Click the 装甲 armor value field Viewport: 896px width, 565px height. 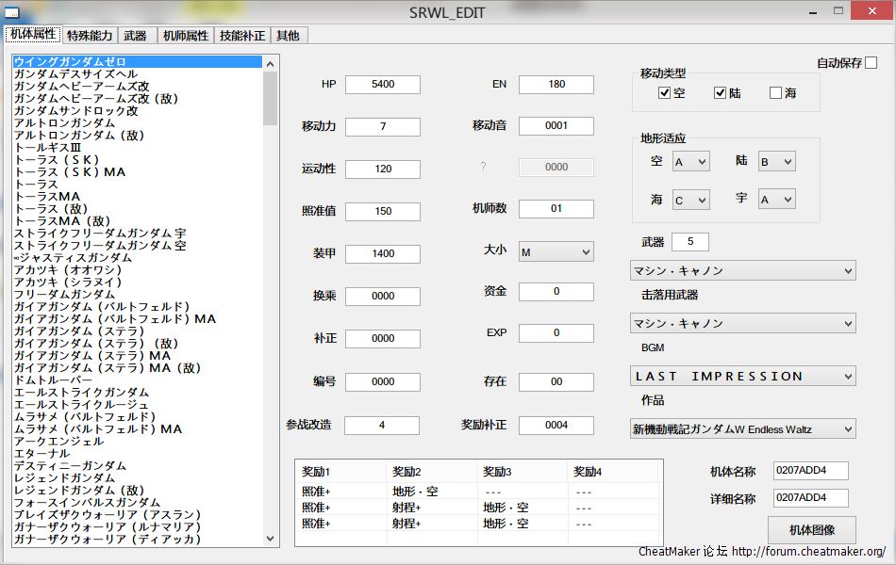[x=382, y=254]
